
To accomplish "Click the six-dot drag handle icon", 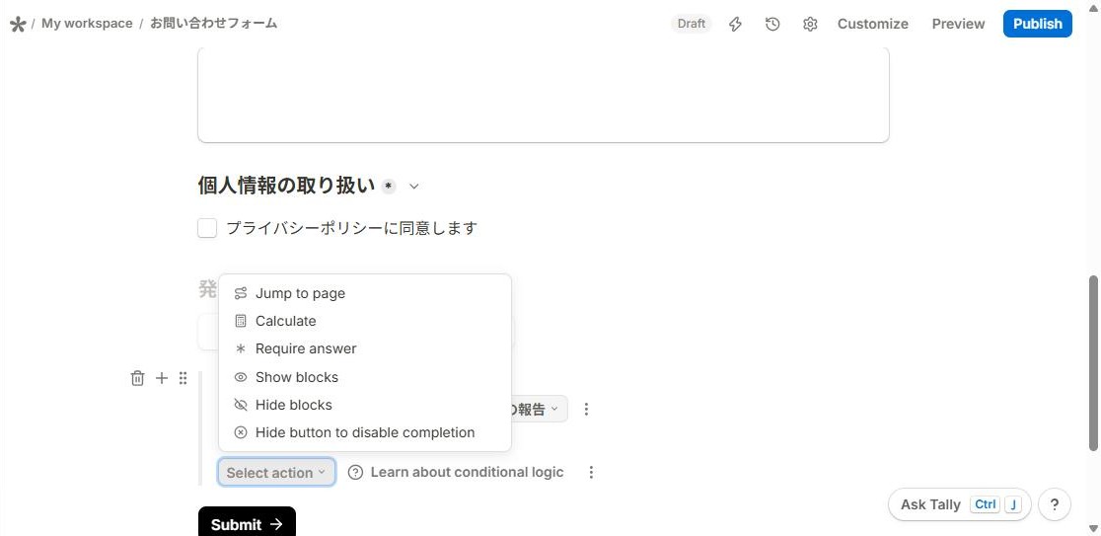I will click(183, 378).
